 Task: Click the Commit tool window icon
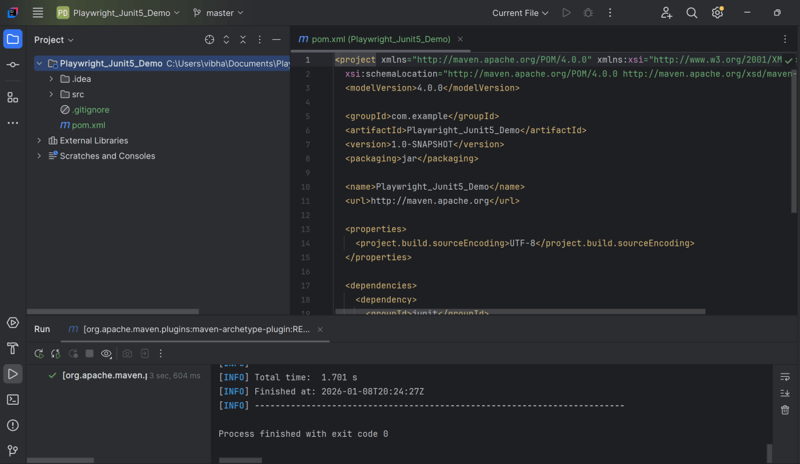[13, 65]
